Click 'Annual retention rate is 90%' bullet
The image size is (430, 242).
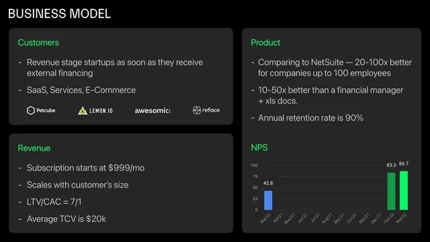pyautogui.click(x=310, y=118)
